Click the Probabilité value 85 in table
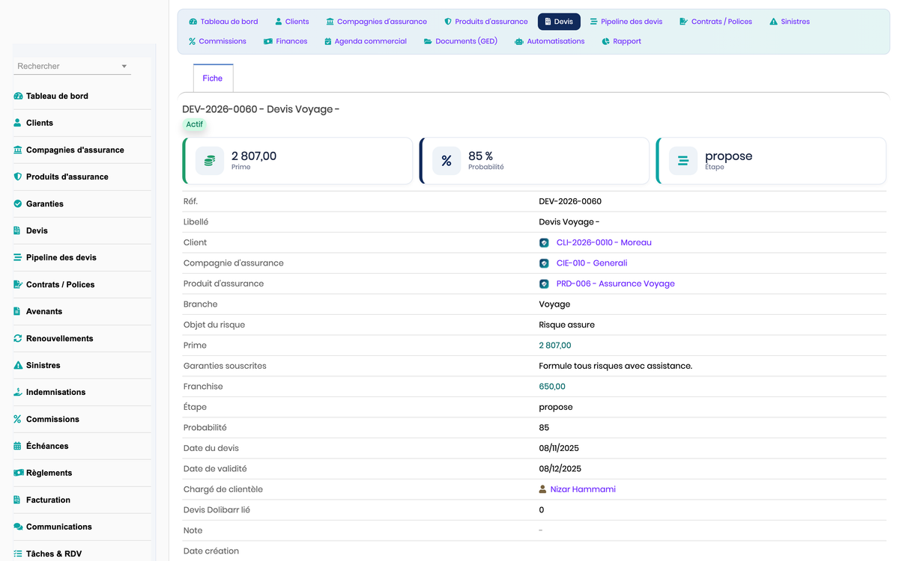Viewport: 899px width, 561px height. (544, 428)
